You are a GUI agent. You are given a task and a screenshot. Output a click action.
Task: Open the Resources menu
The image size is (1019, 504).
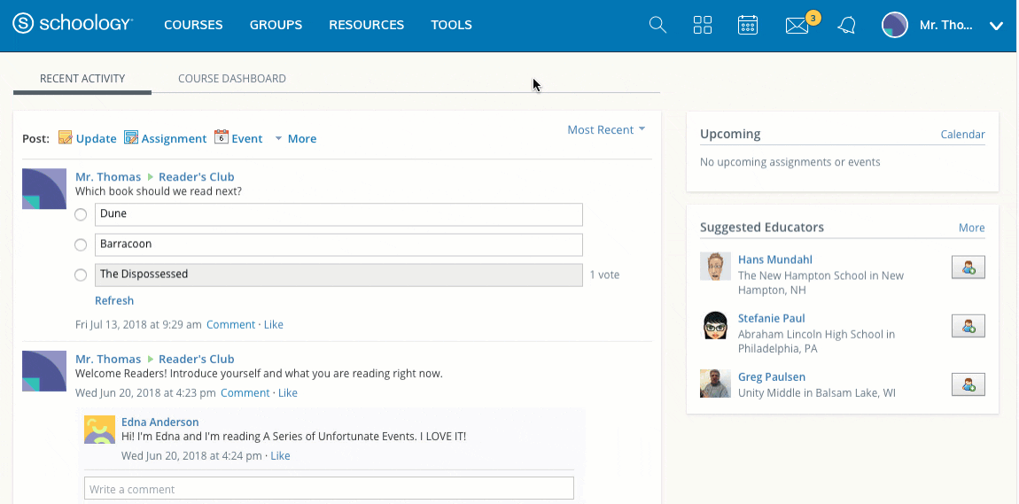[x=367, y=25]
